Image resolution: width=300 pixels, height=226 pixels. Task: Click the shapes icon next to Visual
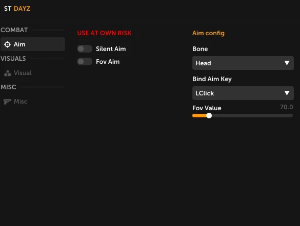(8, 73)
